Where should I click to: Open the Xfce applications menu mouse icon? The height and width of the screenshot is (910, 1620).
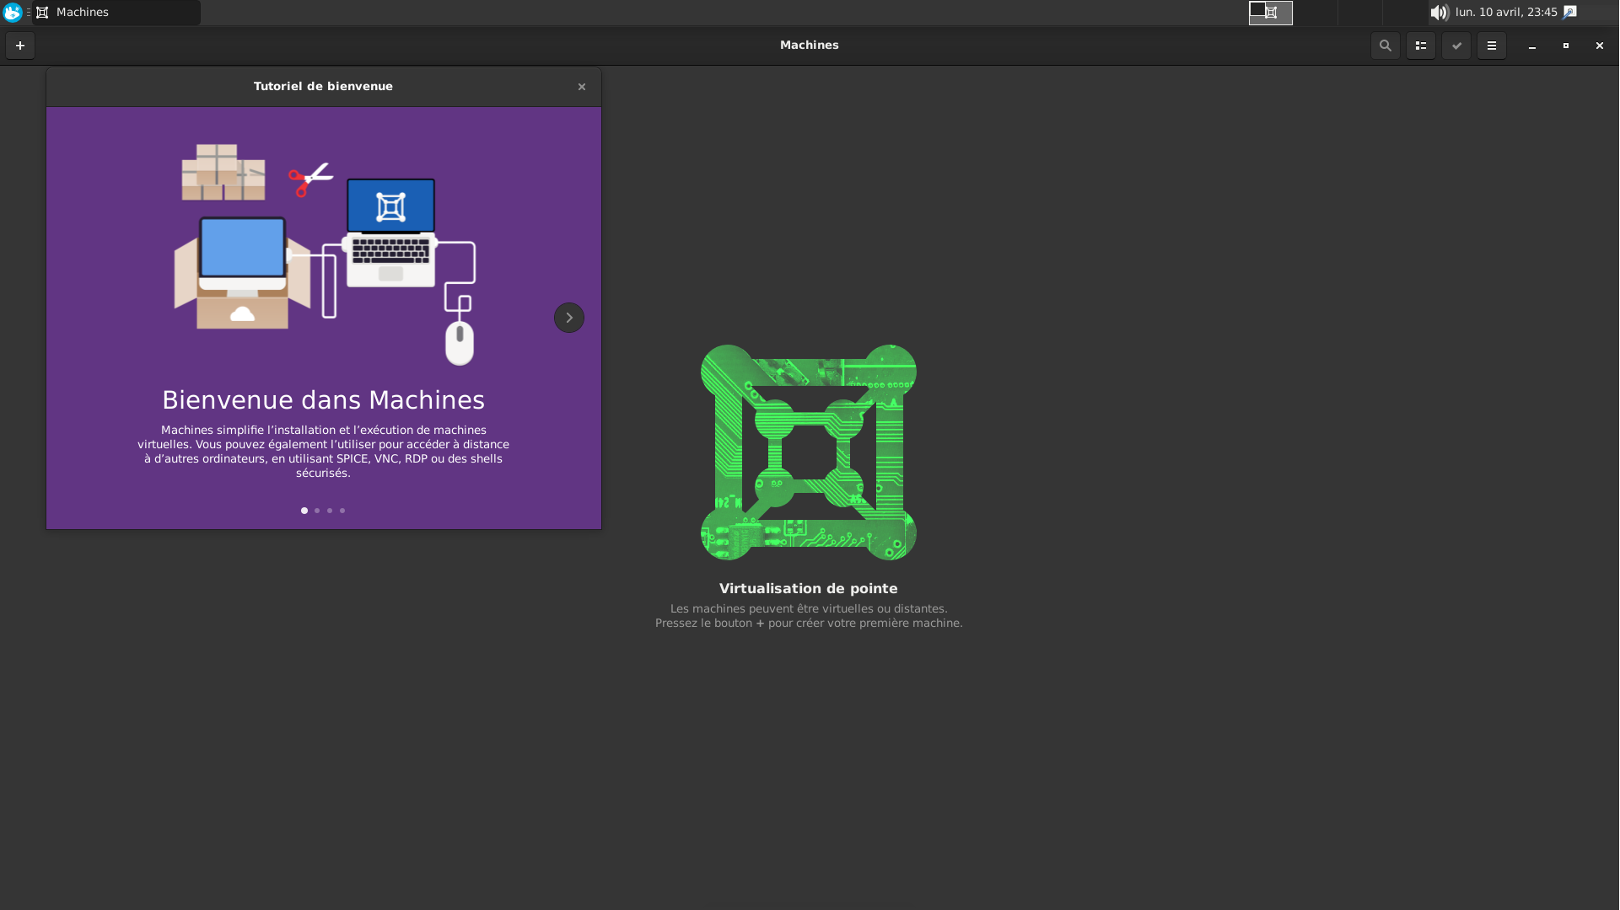coord(13,13)
